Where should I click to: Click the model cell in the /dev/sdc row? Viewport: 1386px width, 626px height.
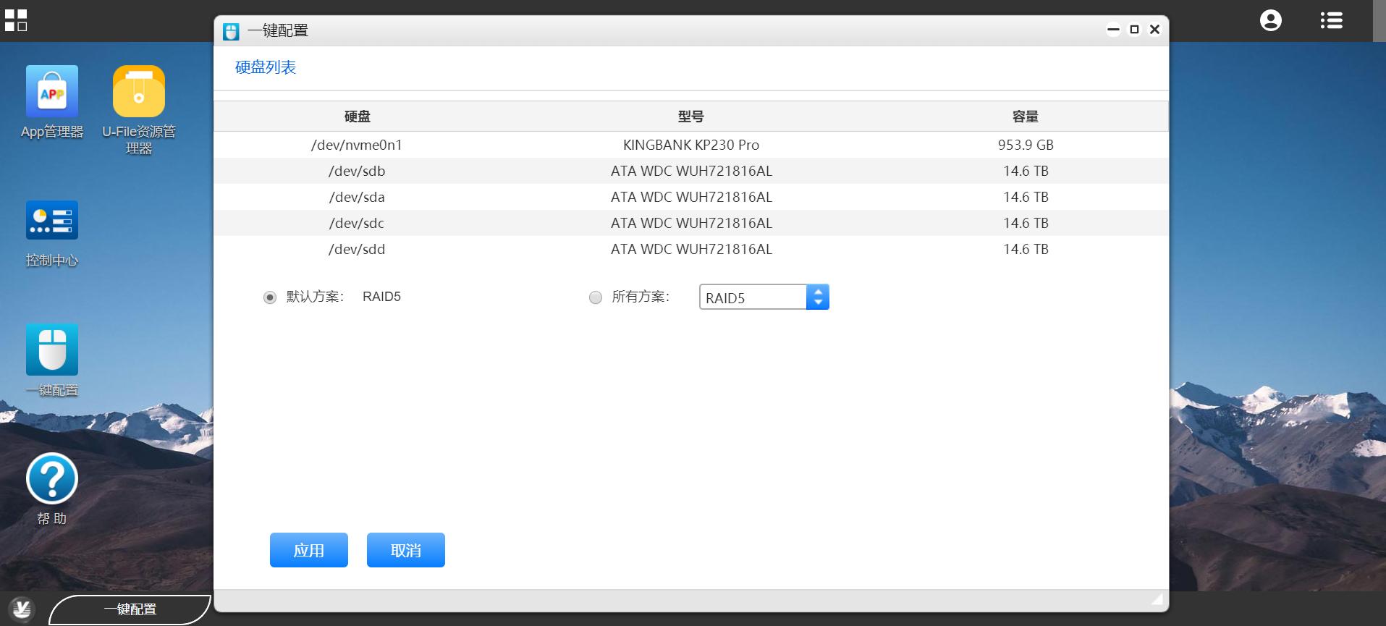click(691, 223)
